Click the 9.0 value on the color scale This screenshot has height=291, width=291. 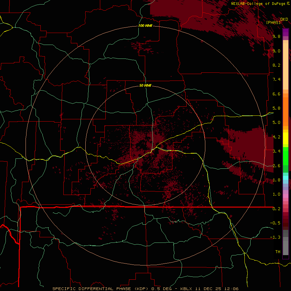click(x=276, y=51)
